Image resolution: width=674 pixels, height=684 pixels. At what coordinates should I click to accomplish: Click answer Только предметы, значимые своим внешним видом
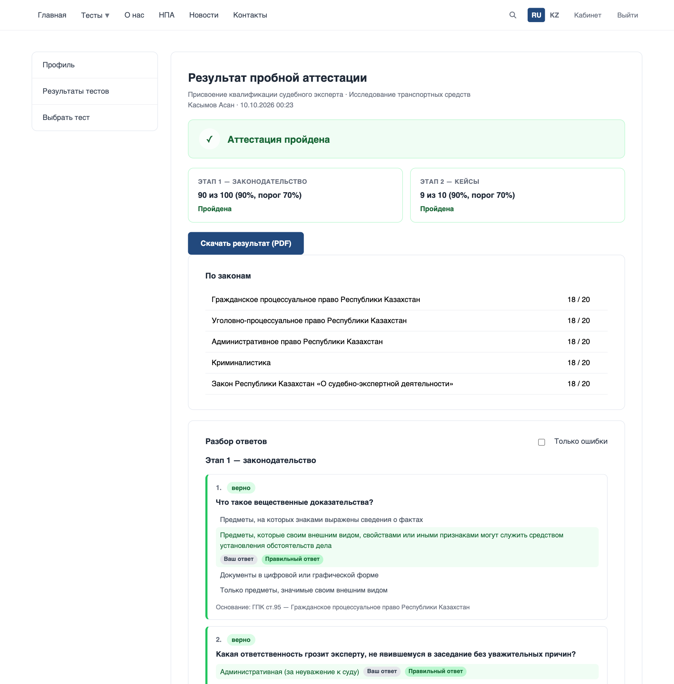(x=304, y=590)
